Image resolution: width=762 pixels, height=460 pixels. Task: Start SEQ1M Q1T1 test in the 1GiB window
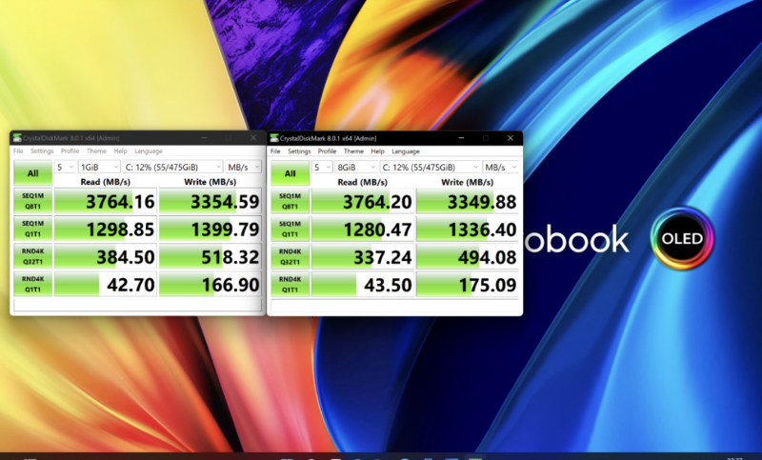(x=33, y=229)
